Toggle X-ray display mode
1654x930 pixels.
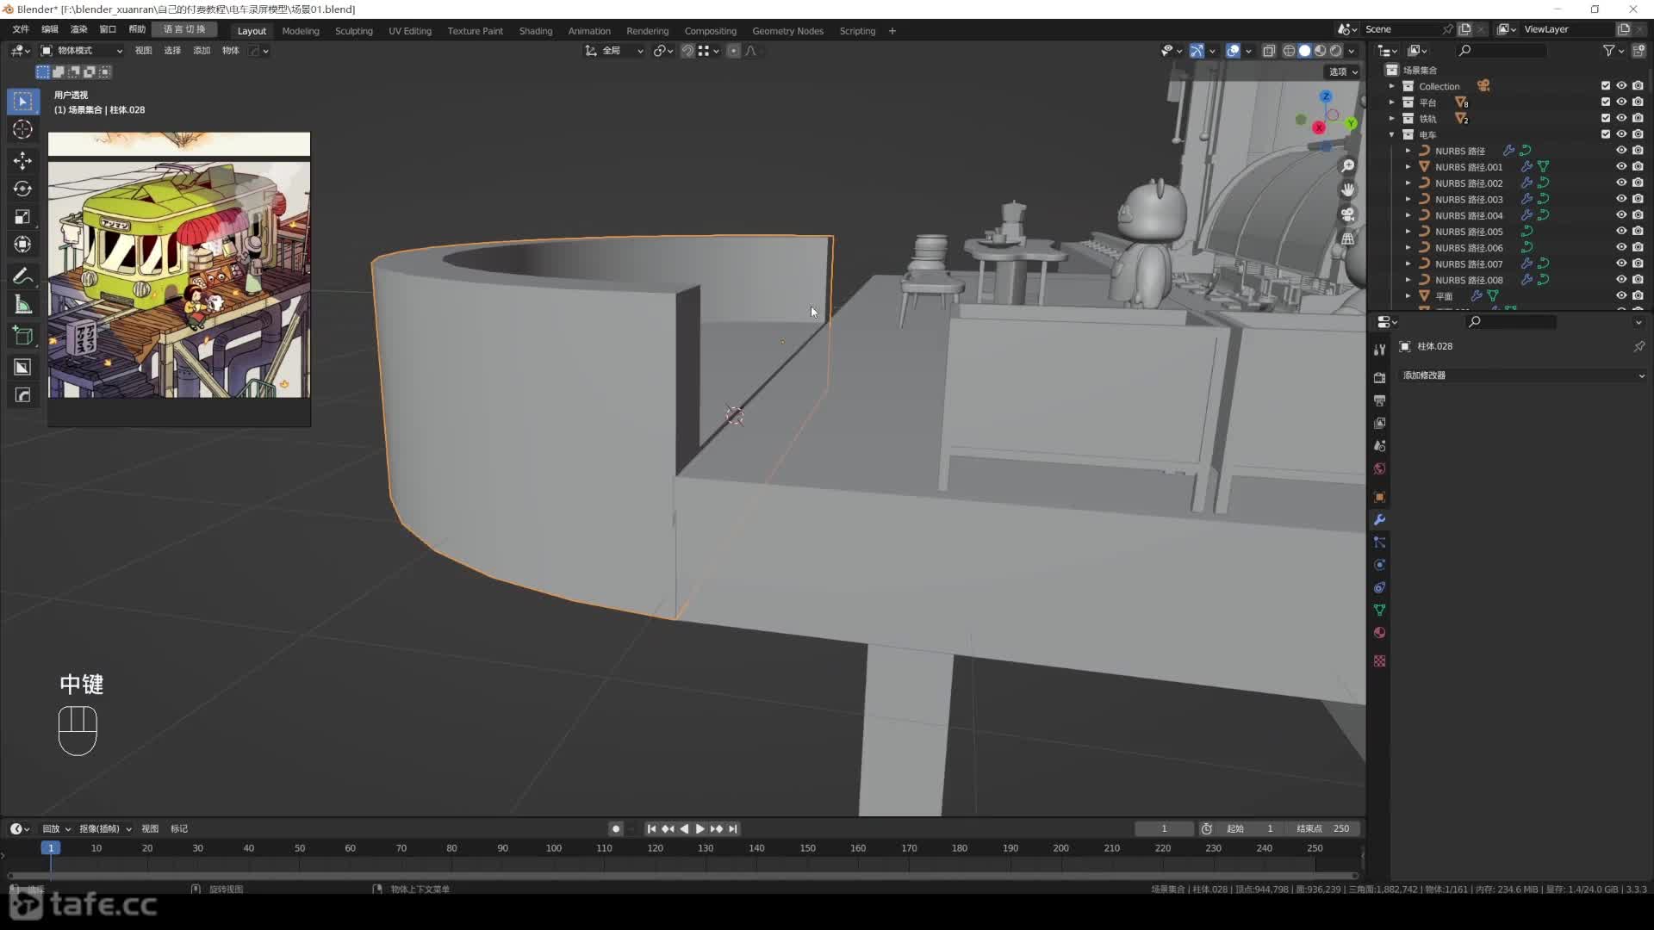click(x=1269, y=51)
